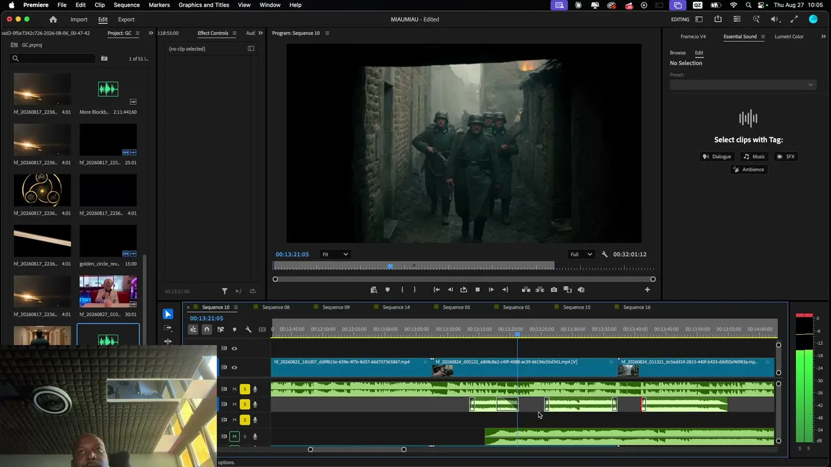Hide the top video track eye
Screen dimensions: 831x467
pyautogui.click(x=234, y=348)
